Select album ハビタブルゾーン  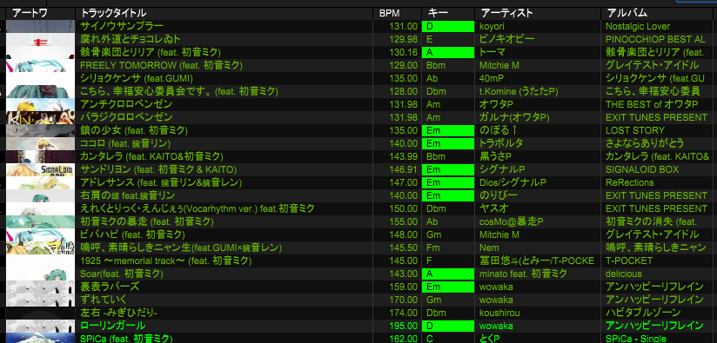coord(643,313)
